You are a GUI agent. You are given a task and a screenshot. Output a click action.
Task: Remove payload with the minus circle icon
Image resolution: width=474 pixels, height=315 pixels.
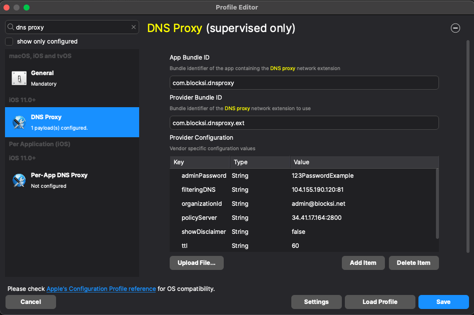[x=455, y=28]
